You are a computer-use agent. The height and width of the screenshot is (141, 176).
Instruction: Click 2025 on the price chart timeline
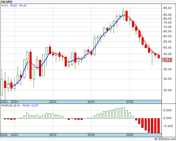[130, 102]
